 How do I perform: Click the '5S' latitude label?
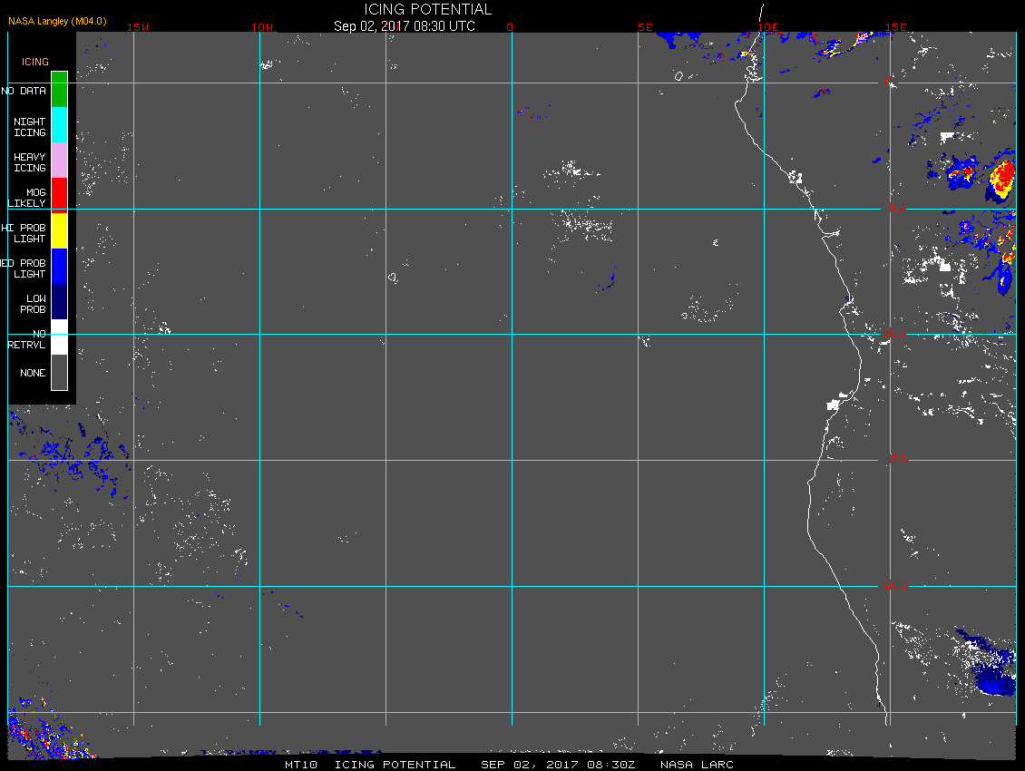[x=897, y=208]
